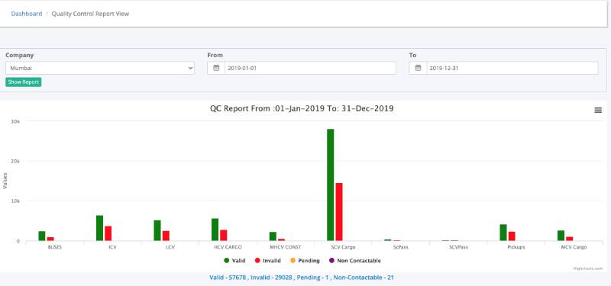Open the chart hamburger context menu
The width and height of the screenshot is (611, 286).
pos(598,110)
